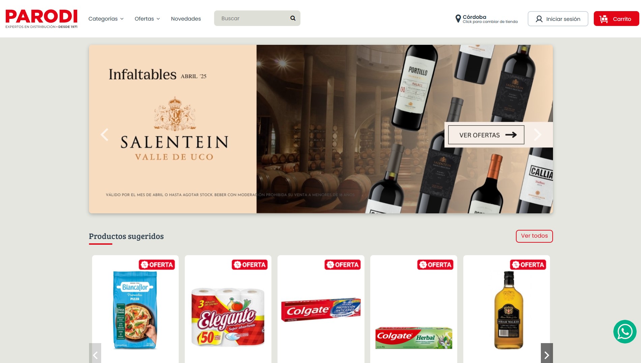Expand the Ofertas dropdown
This screenshot has width=641, height=363.
point(147,19)
